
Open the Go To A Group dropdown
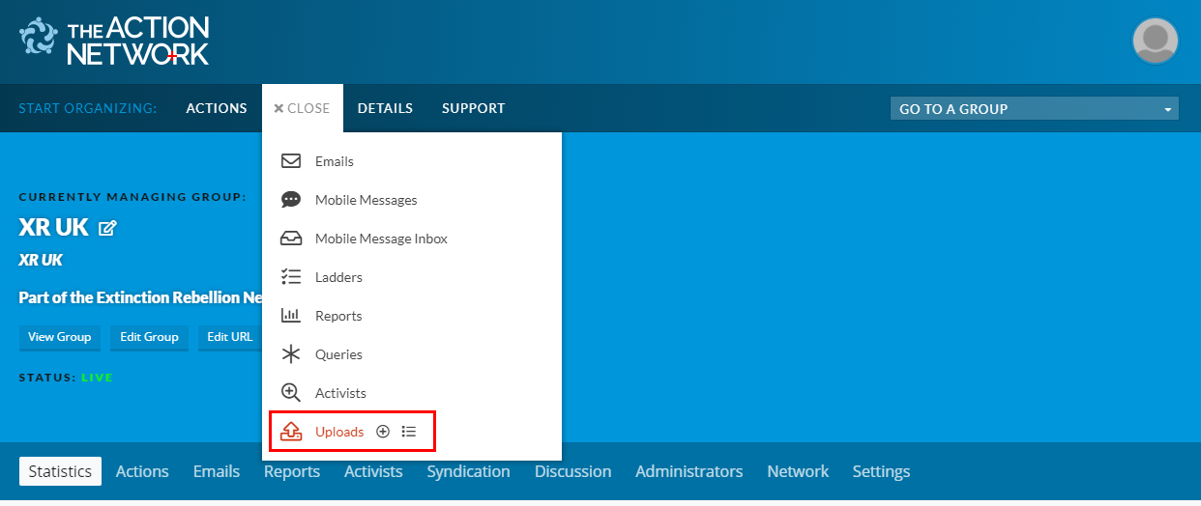point(1035,109)
